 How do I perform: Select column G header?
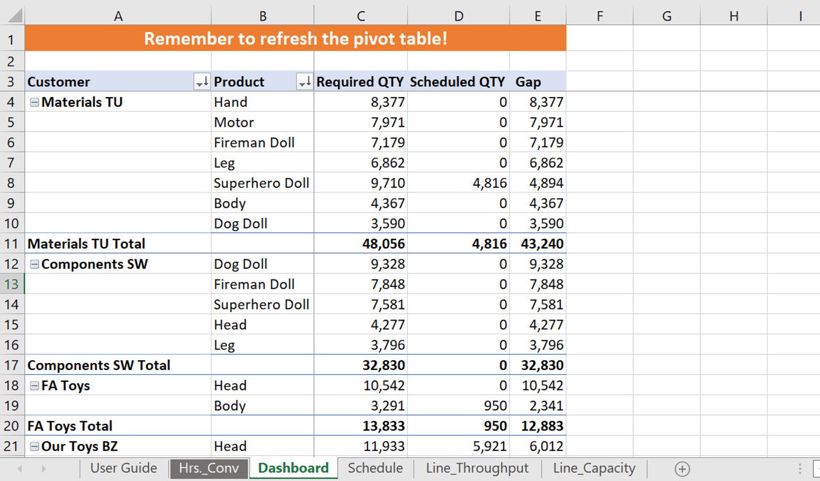(x=667, y=16)
